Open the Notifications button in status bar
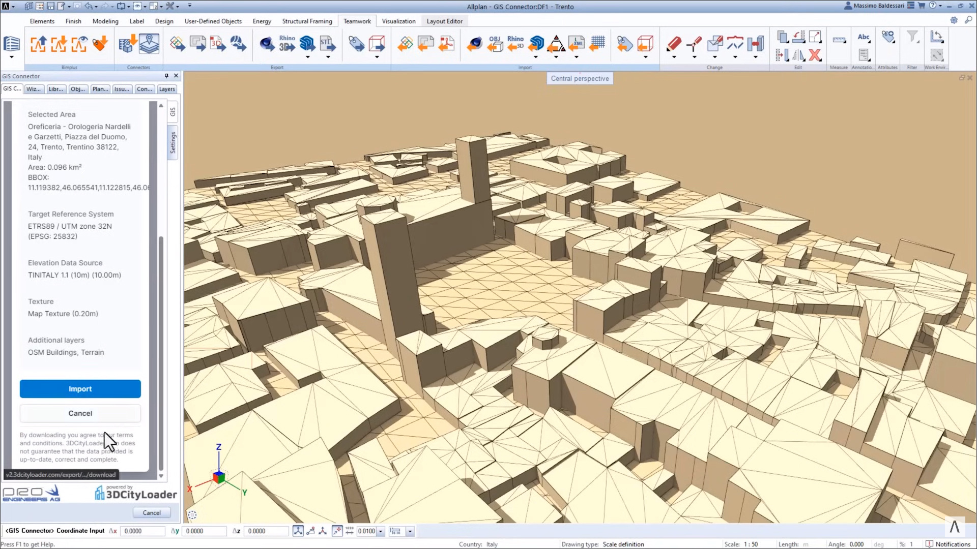Screen dimensions: 977x549 (x=949, y=544)
